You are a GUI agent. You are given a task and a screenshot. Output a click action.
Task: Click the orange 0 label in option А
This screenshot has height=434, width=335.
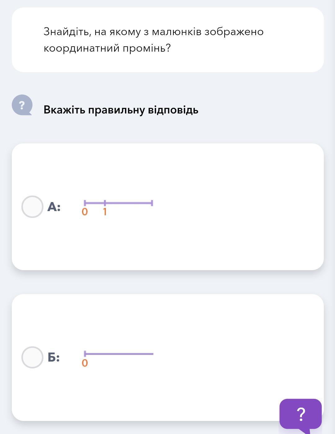point(85,212)
